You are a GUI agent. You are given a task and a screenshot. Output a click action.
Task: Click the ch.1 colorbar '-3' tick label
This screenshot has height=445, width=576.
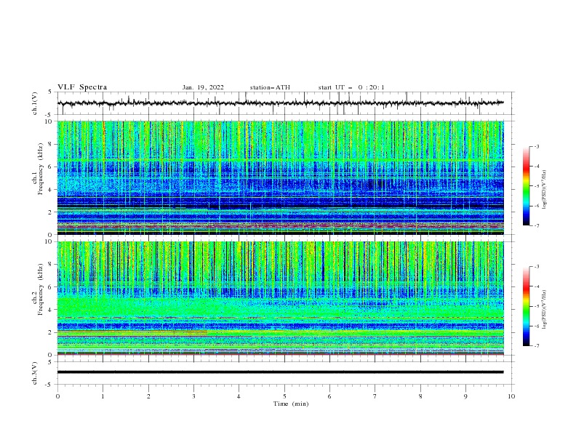(x=536, y=146)
